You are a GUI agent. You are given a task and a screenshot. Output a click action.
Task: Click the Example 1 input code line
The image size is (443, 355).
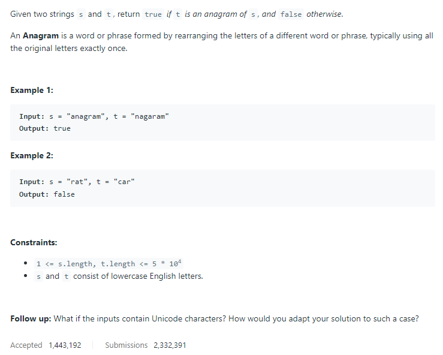point(94,116)
